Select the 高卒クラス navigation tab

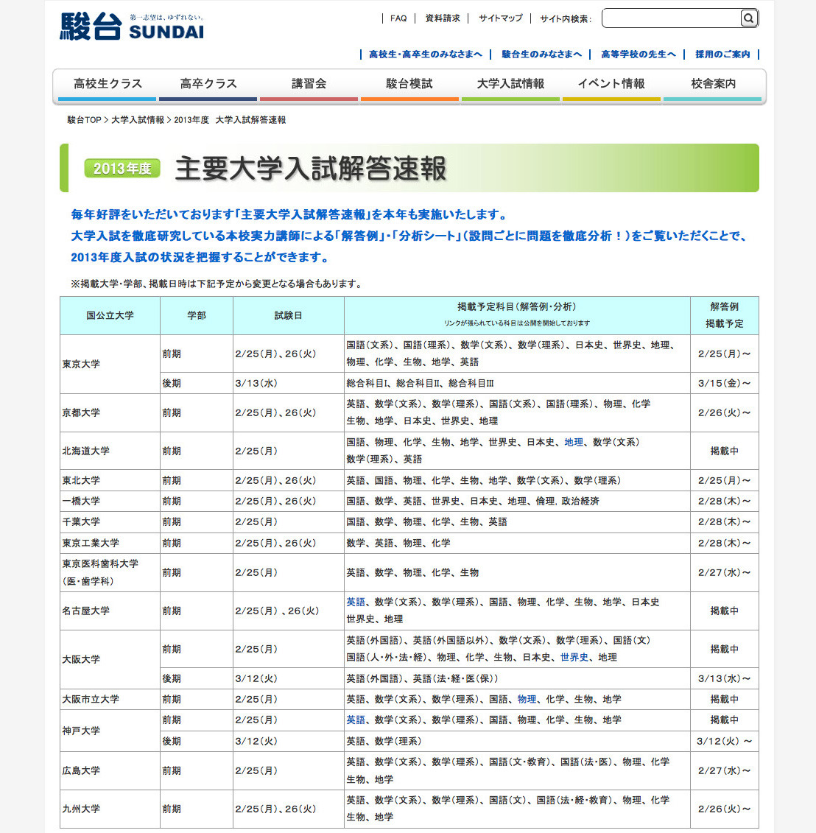coord(208,85)
